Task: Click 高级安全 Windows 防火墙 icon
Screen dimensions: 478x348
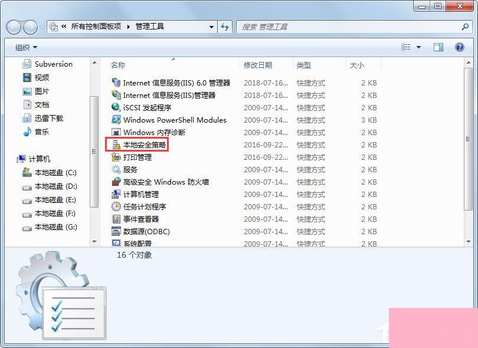Action: [x=116, y=182]
